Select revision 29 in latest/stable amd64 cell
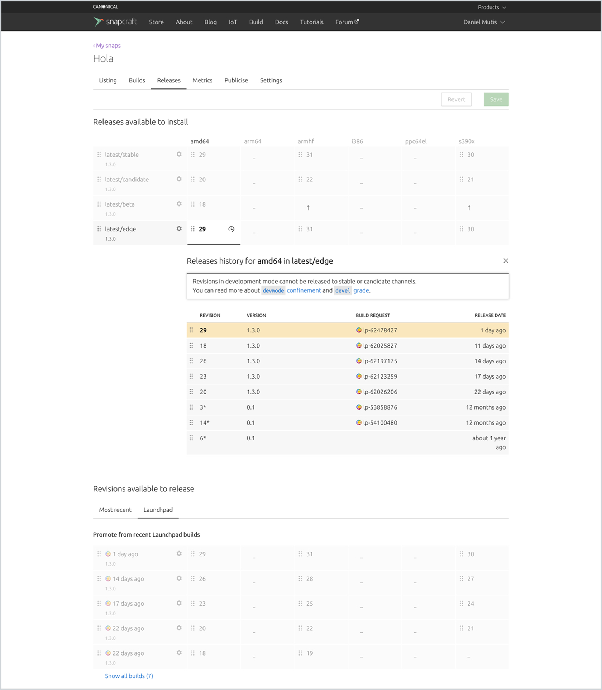Image resolution: width=602 pixels, height=690 pixels. [x=214, y=158]
